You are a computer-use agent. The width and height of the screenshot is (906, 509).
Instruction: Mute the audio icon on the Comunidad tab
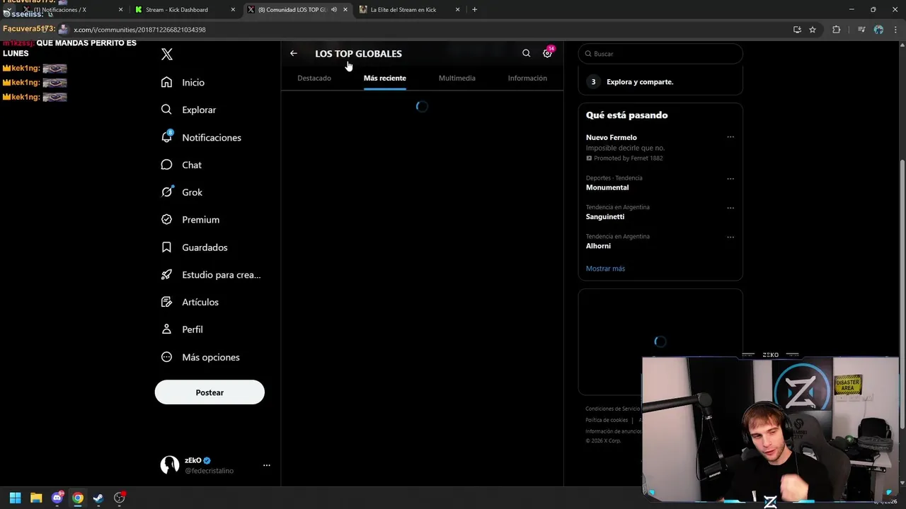(x=334, y=10)
